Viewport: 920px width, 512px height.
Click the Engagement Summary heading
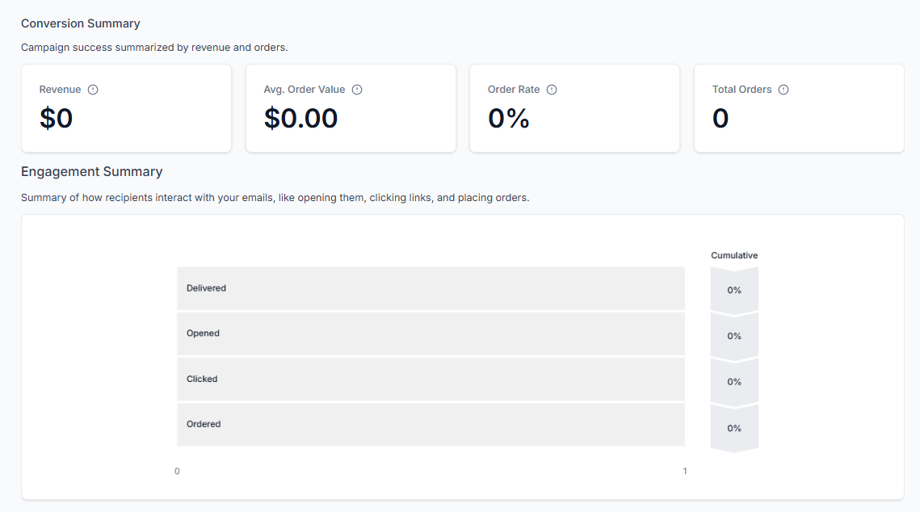[x=91, y=172]
